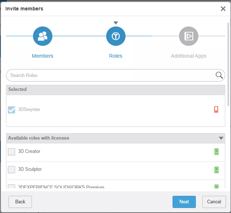Click red license icon for 3DSwymer
231x213 pixels.
pyautogui.click(x=216, y=109)
